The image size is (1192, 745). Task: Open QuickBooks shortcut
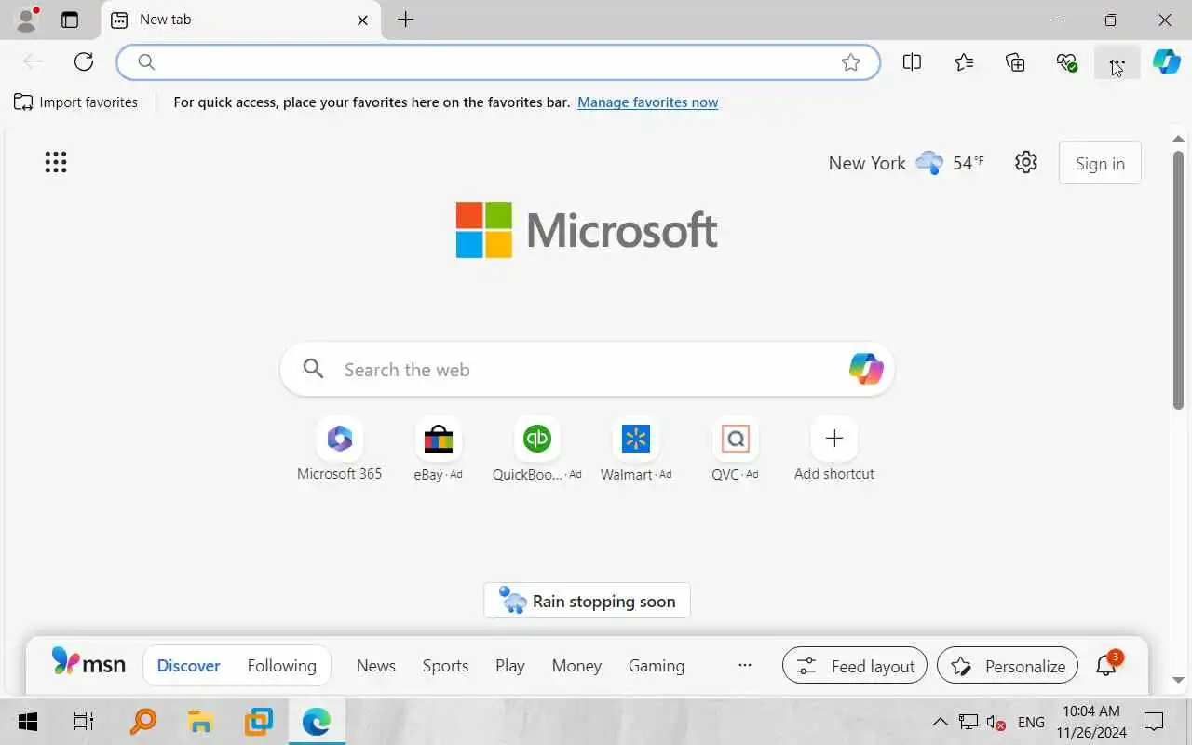coord(537,449)
